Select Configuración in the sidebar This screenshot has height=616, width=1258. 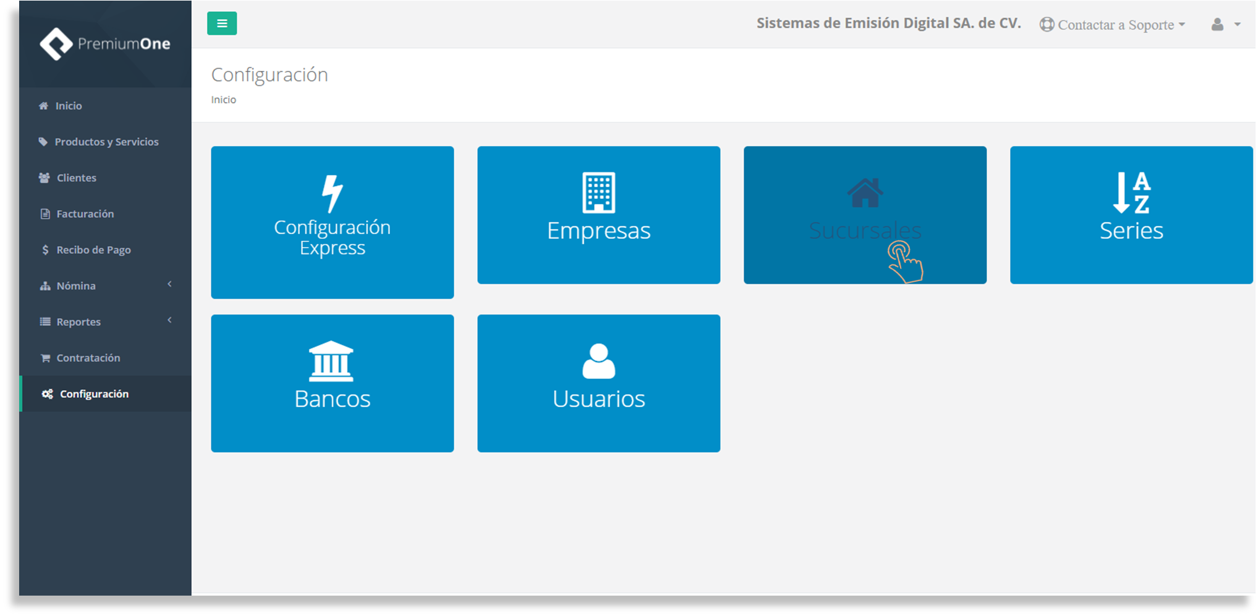coord(94,394)
